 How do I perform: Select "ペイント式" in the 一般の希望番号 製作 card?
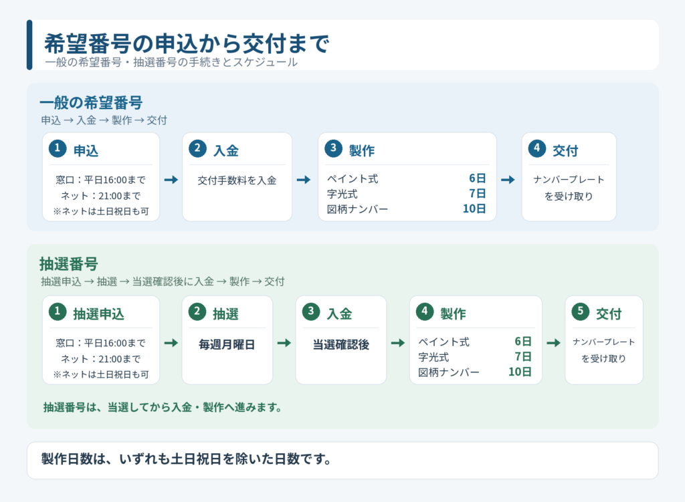pyautogui.click(x=353, y=178)
